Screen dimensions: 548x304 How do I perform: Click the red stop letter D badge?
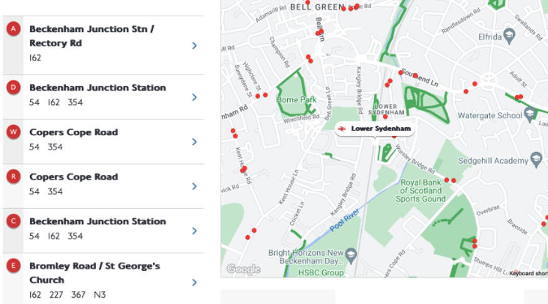tap(13, 88)
